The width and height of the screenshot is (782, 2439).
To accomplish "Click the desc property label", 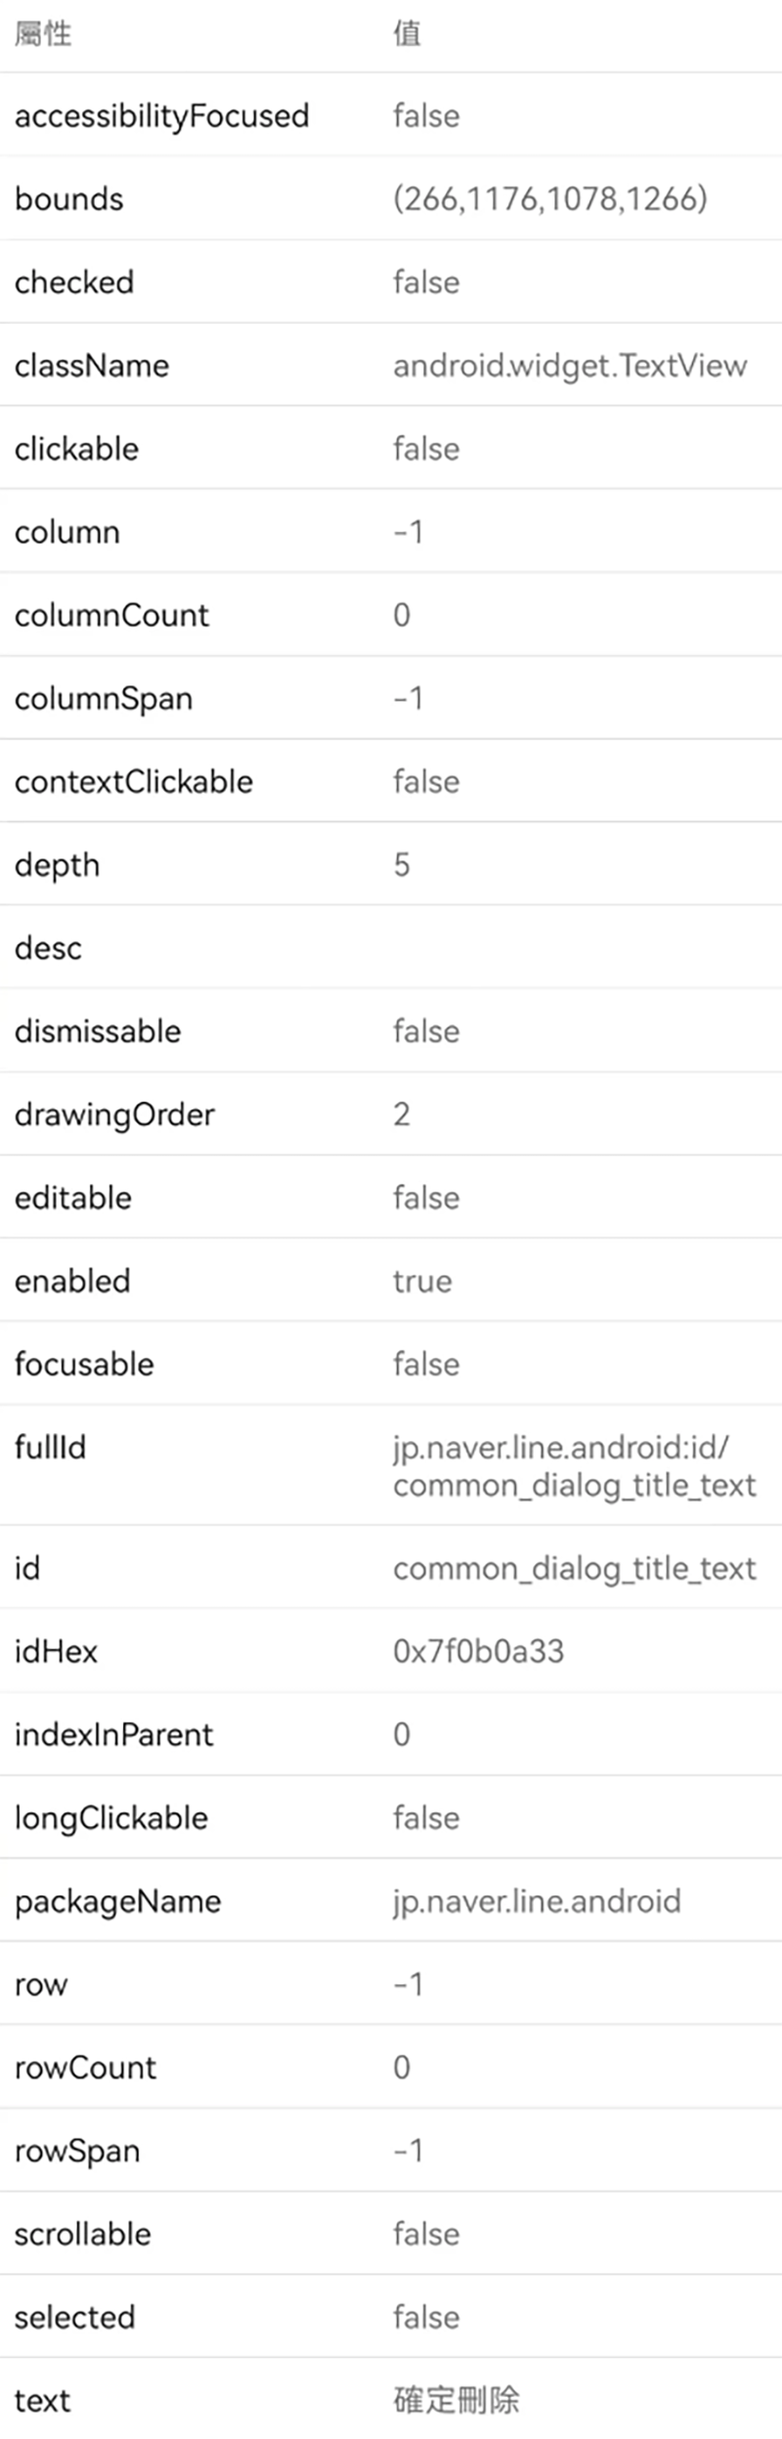I will pos(48,948).
